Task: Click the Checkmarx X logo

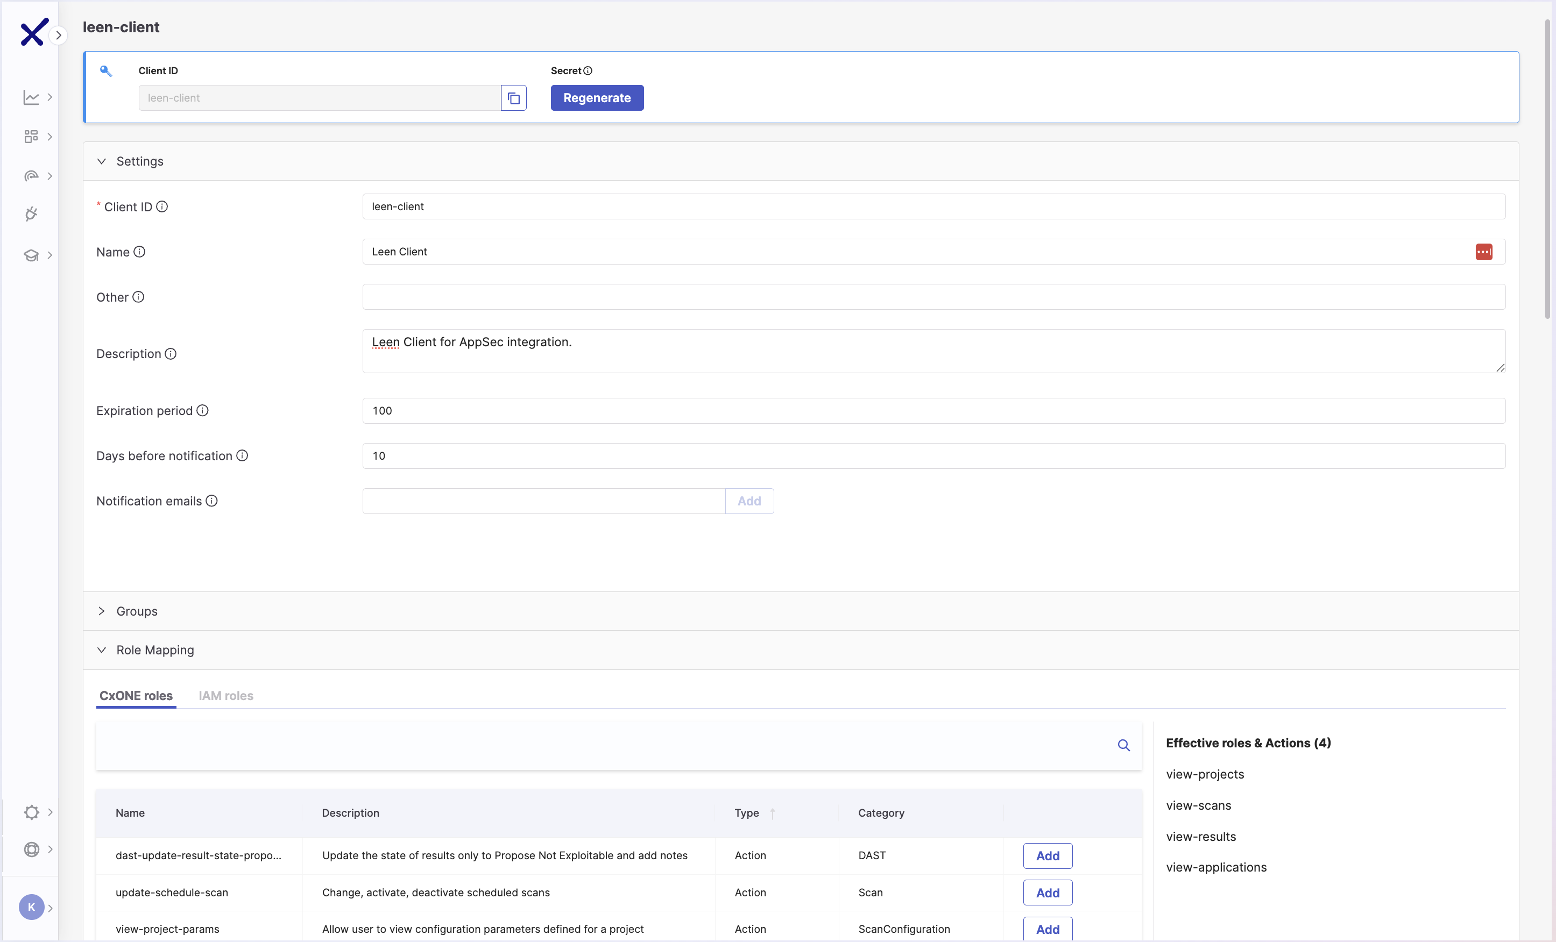Action: pyautogui.click(x=33, y=32)
